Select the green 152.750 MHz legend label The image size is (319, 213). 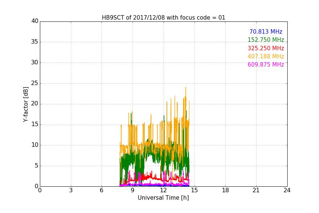pos(266,40)
